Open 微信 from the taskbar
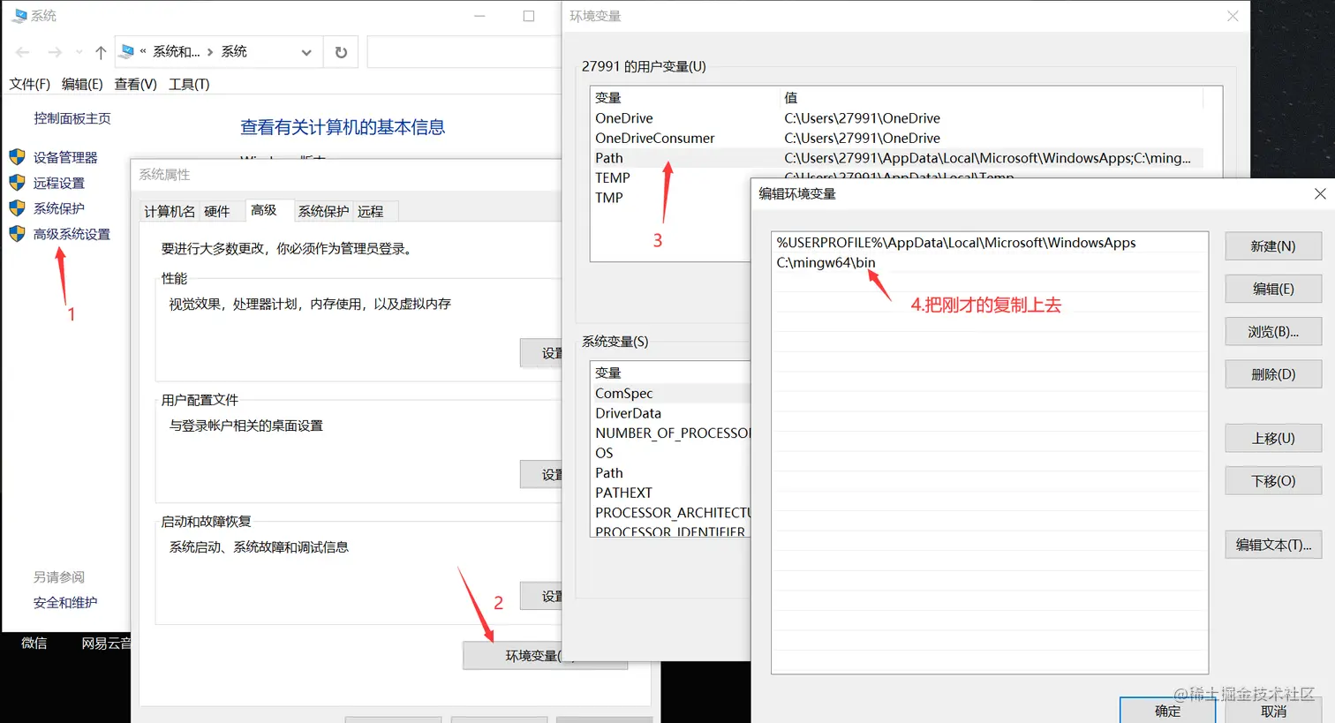This screenshot has width=1335, height=723. [x=34, y=643]
